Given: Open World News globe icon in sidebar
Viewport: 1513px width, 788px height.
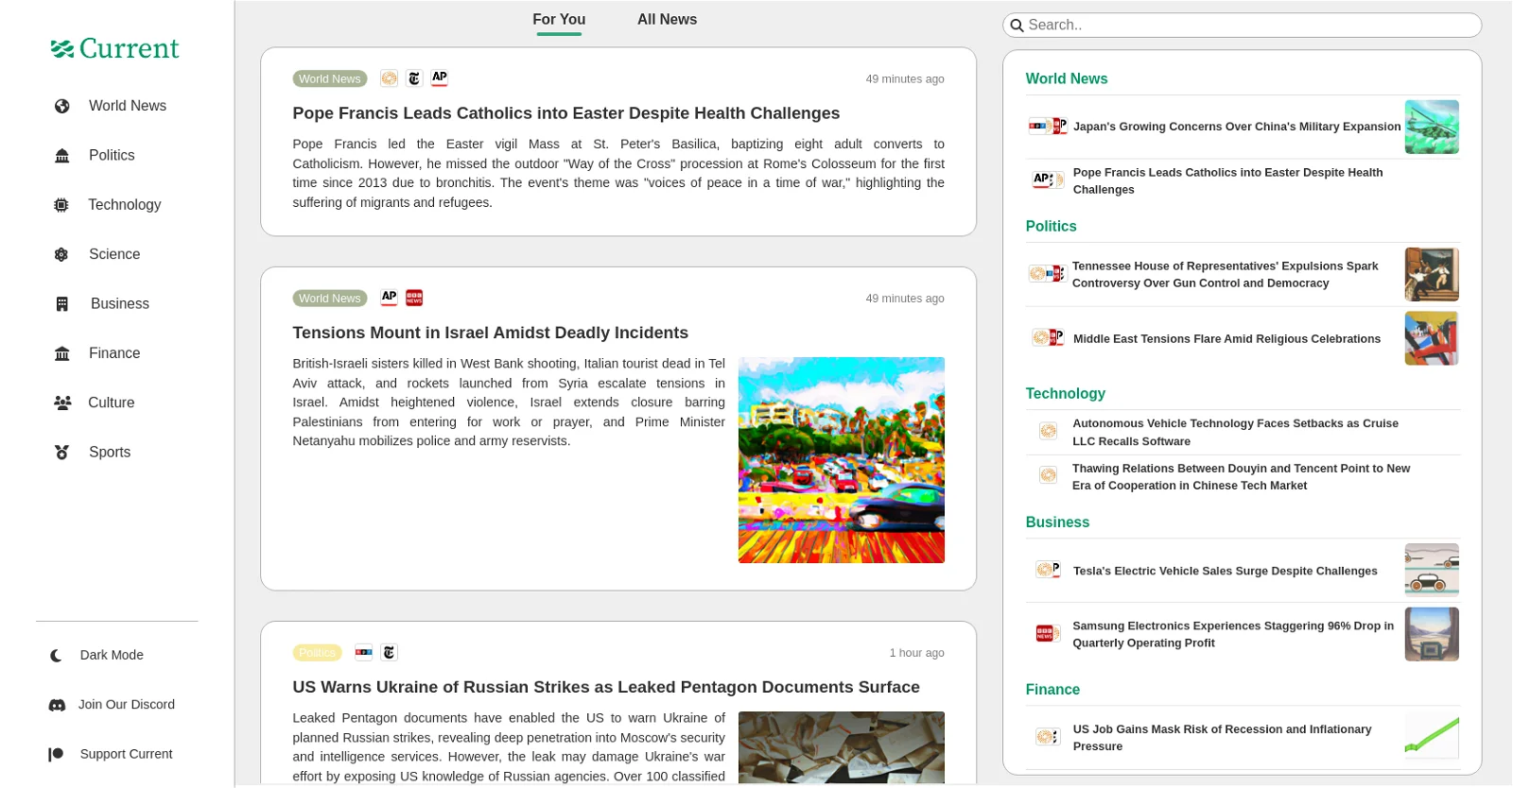Looking at the screenshot, I should coord(62,106).
